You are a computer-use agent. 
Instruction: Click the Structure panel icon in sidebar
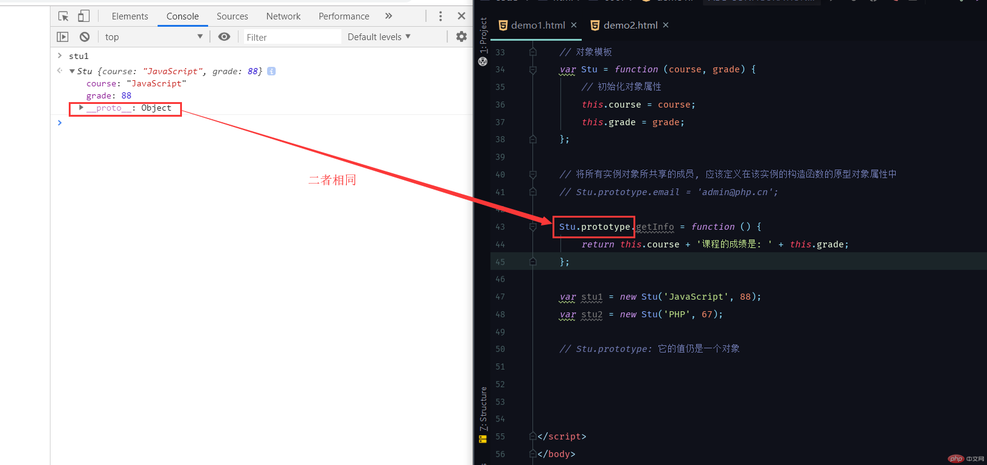483,439
